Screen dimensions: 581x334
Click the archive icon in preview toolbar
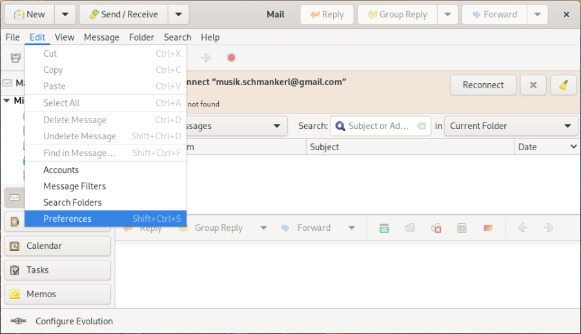pyautogui.click(x=384, y=228)
